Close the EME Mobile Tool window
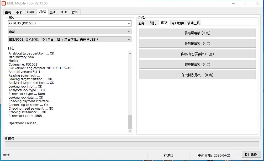Viewport: 264px width, 161px height. point(257,3)
